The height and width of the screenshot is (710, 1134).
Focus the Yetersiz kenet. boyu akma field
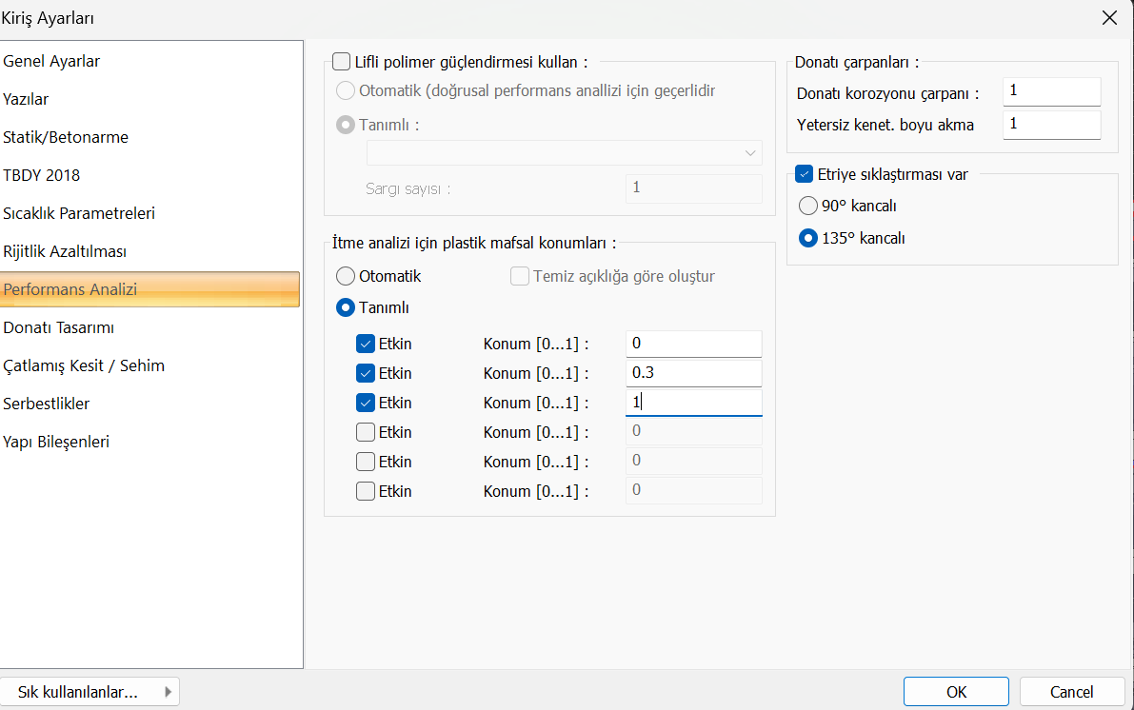pyautogui.click(x=1051, y=124)
